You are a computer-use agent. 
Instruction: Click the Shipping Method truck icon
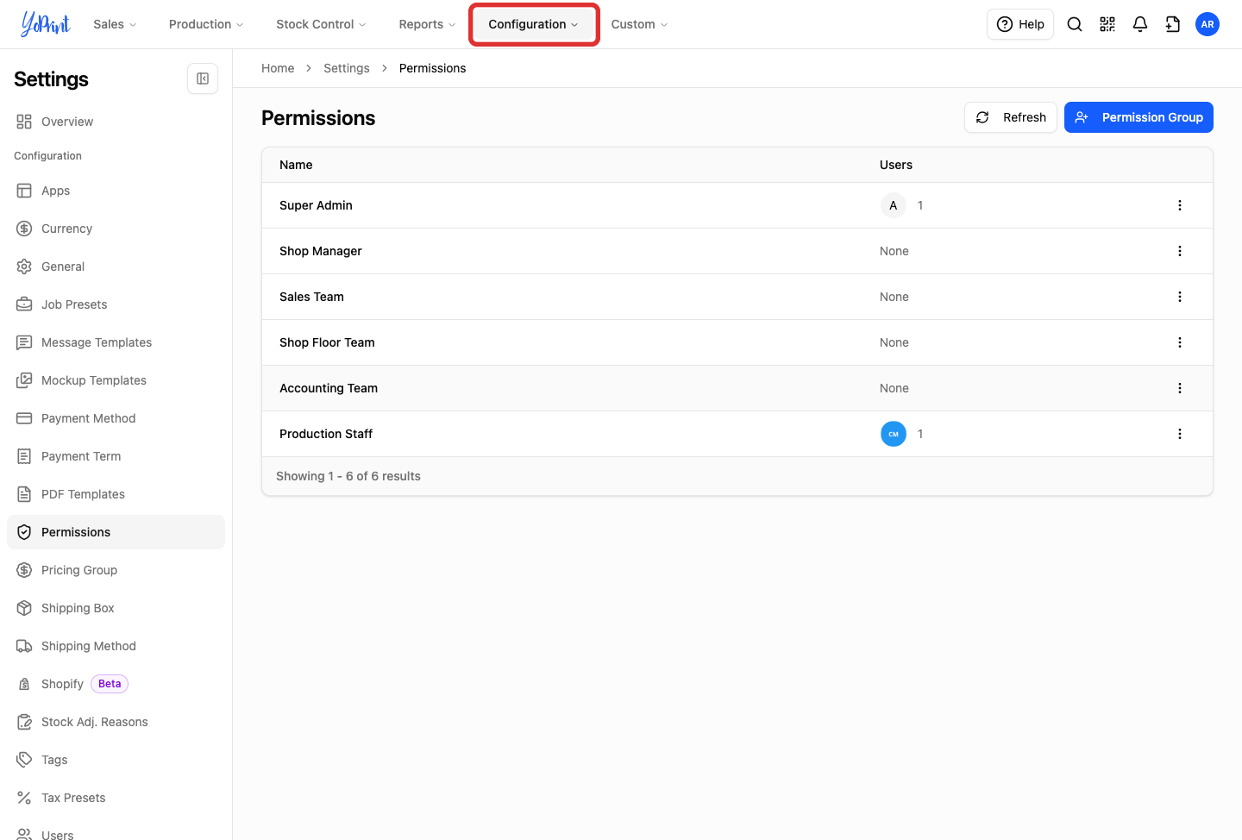(24, 646)
